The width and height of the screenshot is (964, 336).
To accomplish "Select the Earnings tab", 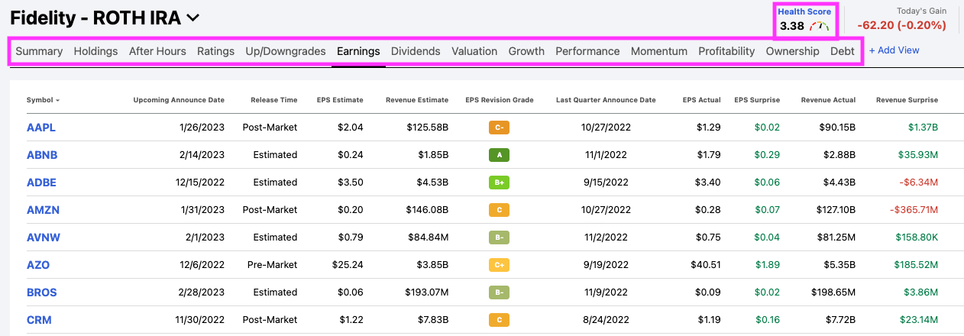I will click(x=358, y=51).
